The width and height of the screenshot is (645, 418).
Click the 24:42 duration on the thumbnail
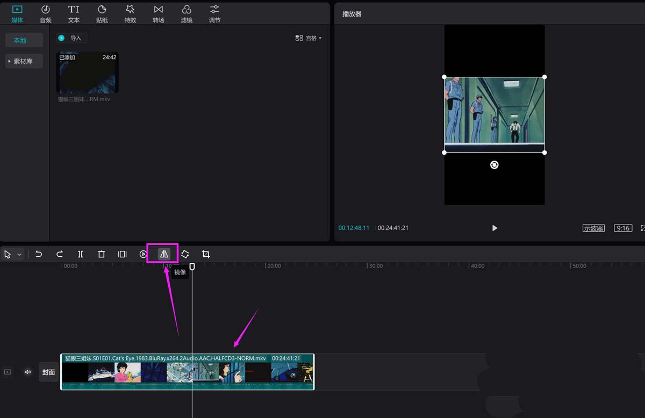110,57
